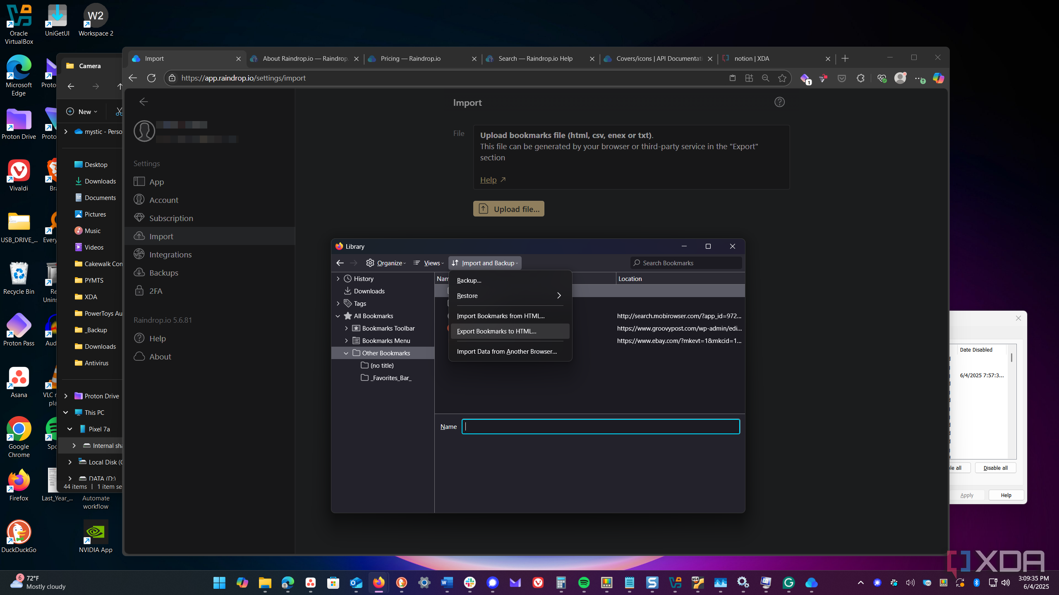1059x595 pixels.
Task: Launch the DuckDuckGo desktop shortcut
Action: click(x=19, y=536)
